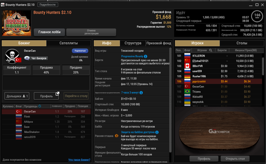Click the external link icon on the Профиль button
266x164 pixels.
coord(57,93)
